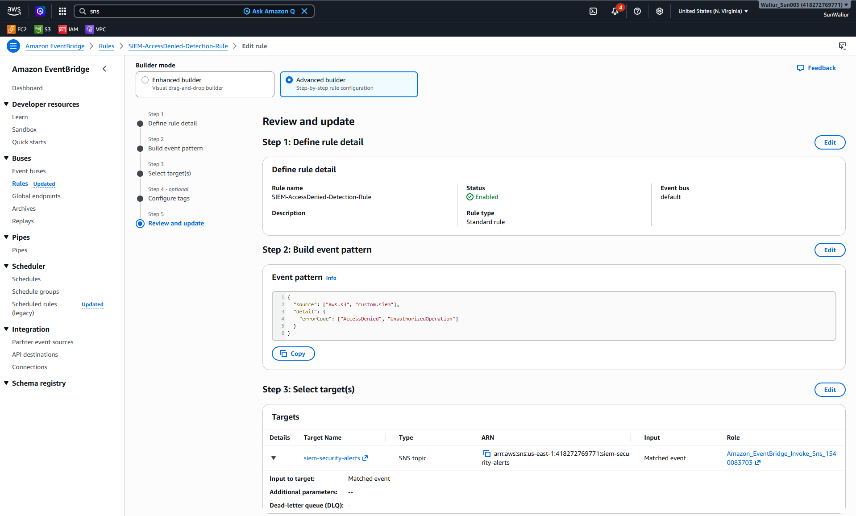The image size is (856, 516).
Task: Open the notifications bell
Action: tap(615, 11)
